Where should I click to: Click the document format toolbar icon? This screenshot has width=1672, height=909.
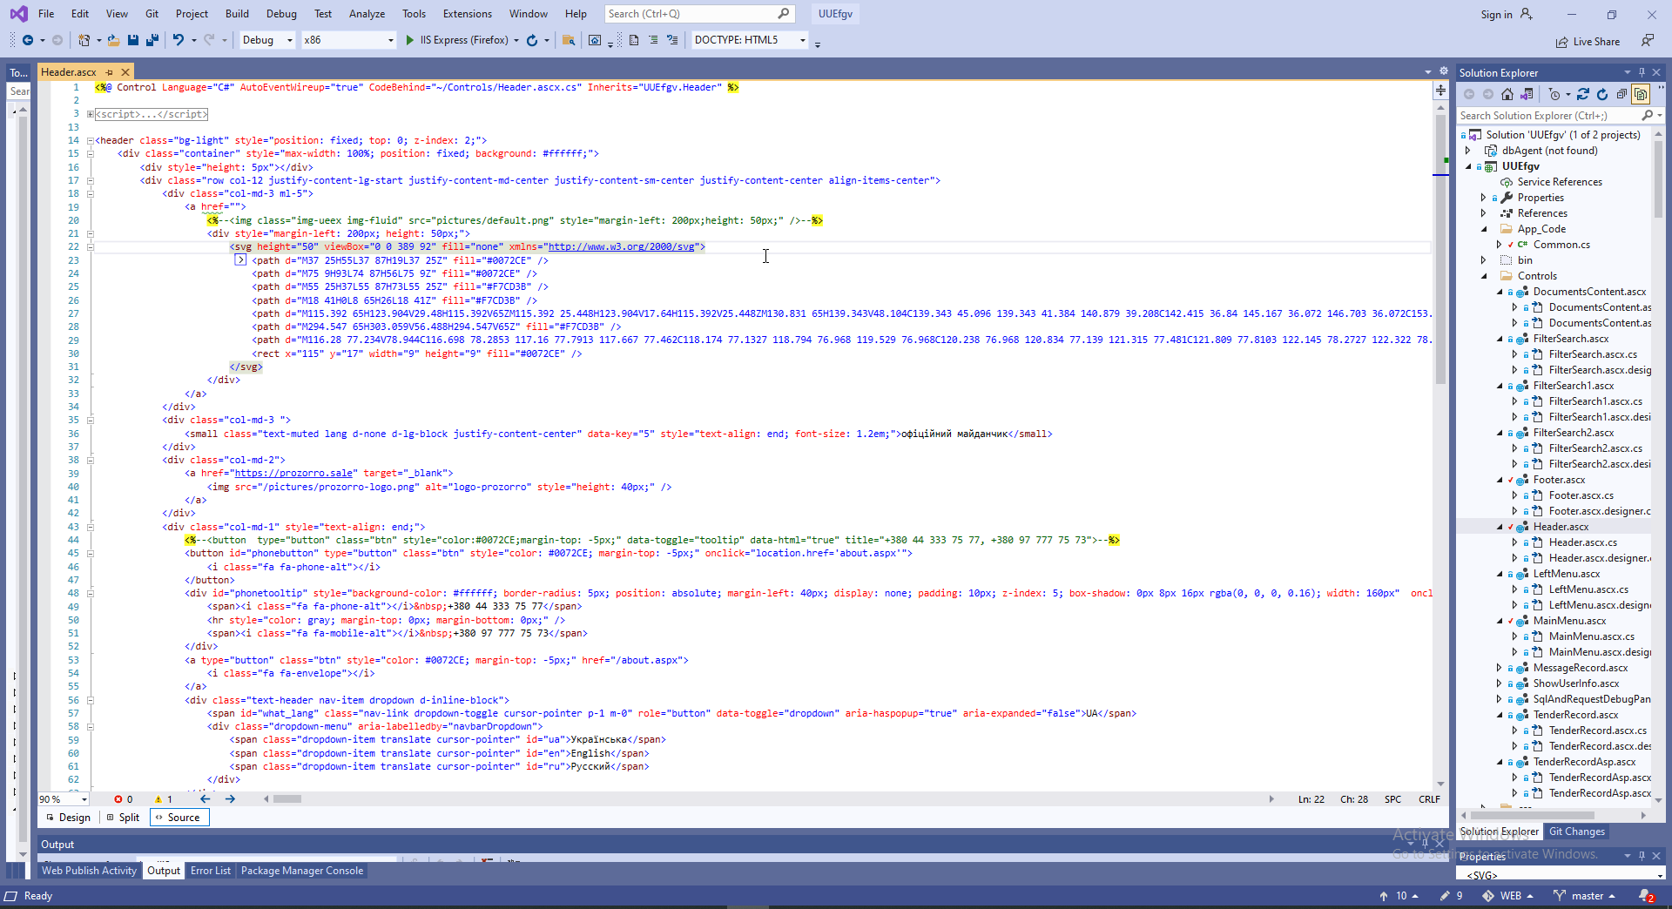tap(634, 40)
